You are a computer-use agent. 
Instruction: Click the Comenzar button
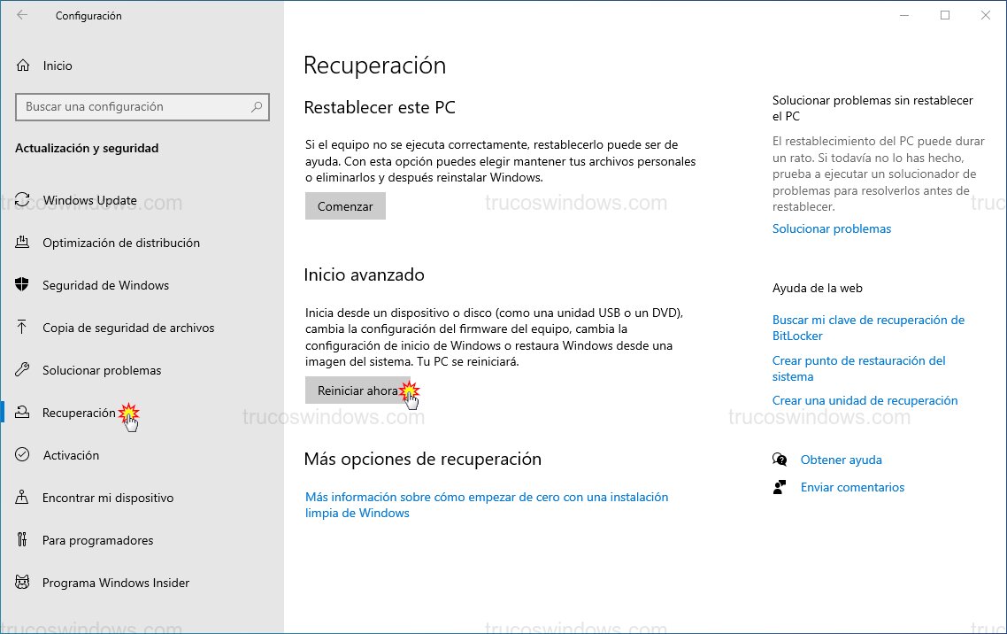[x=345, y=205]
